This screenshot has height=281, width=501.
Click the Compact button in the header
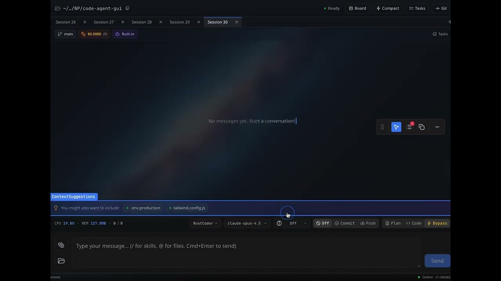coord(388,8)
